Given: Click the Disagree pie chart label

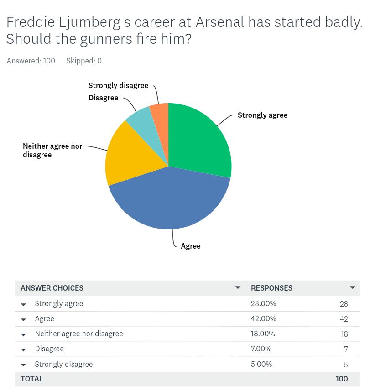Looking at the screenshot, I should (x=103, y=98).
